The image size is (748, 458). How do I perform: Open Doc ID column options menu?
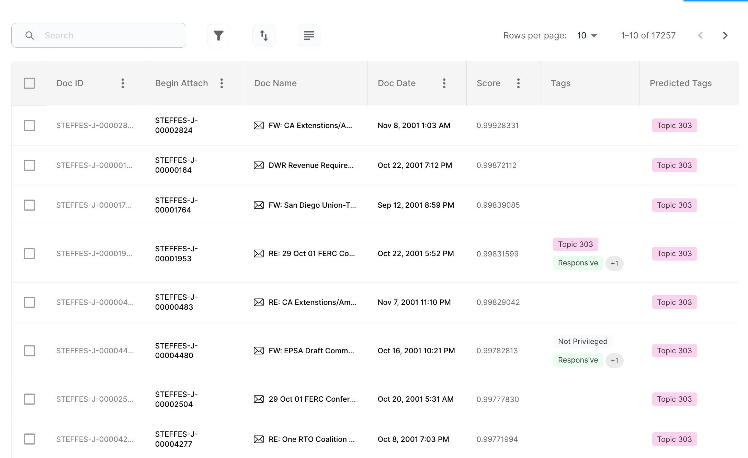(x=123, y=83)
